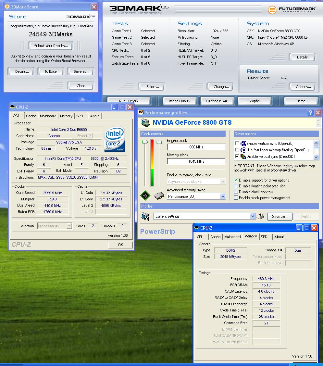Click Save as in PowerStrip profiles
This screenshot has height=366, width=323.
pos(280,217)
